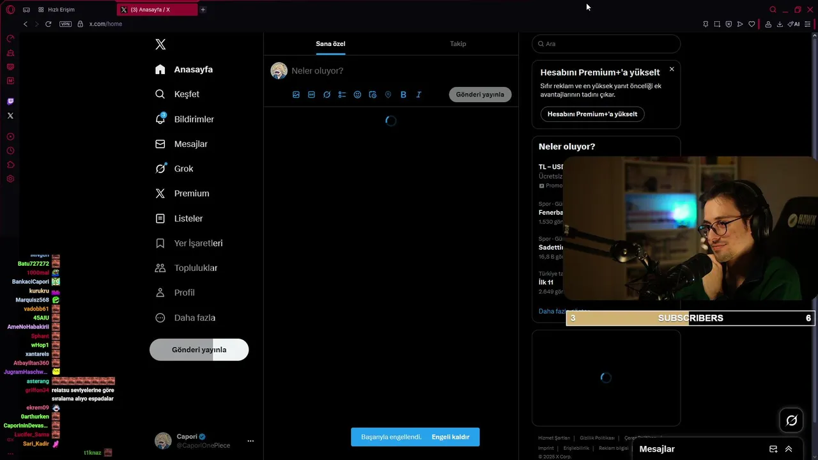
Task: Open X panel in Opera sidebar
Action: point(10,116)
